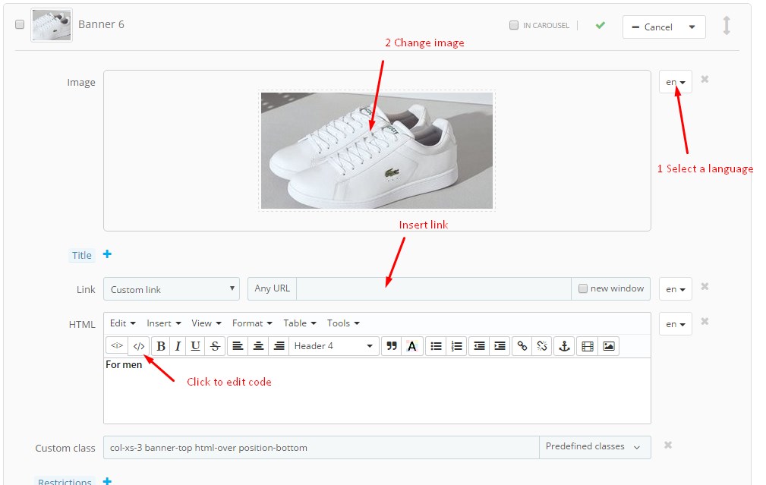Click the Title label link

[81, 256]
